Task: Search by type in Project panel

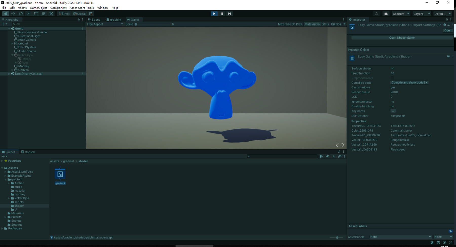Action: 321,156
